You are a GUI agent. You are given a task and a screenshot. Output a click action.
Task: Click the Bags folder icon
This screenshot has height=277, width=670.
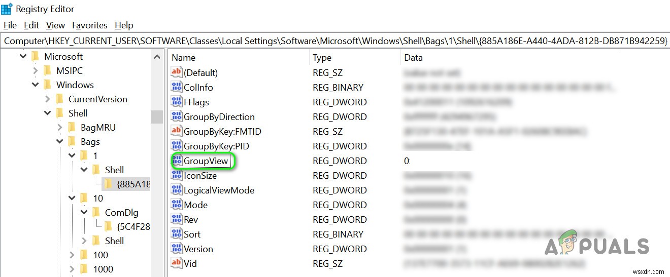coord(72,141)
